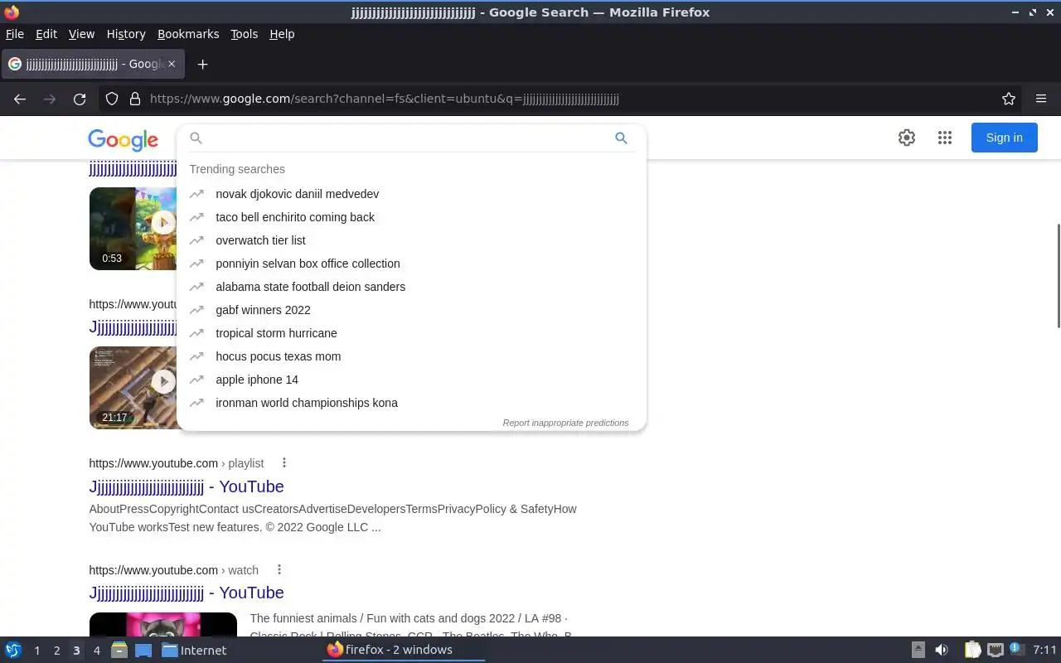Select suggestion 'gabf winners 2022'
Image resolution: width=1061 pixels, height=663 pixels.
(411, 310)
